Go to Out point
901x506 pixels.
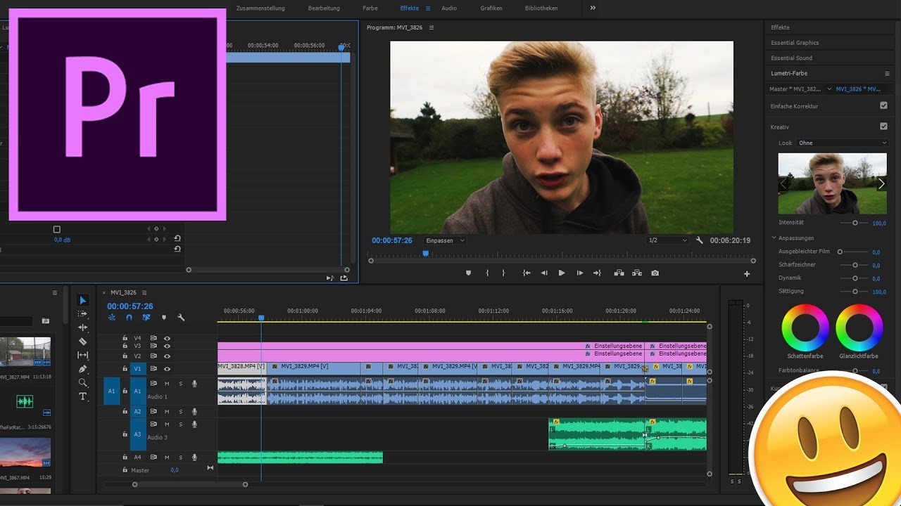tap(597, 273)
